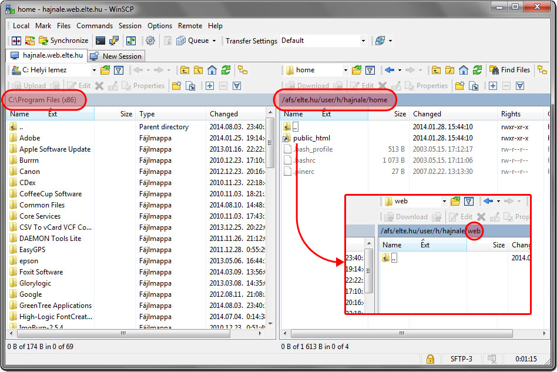Click local panel horizontal scrollbar
The image size is (557, 372).
click(123, 334)
